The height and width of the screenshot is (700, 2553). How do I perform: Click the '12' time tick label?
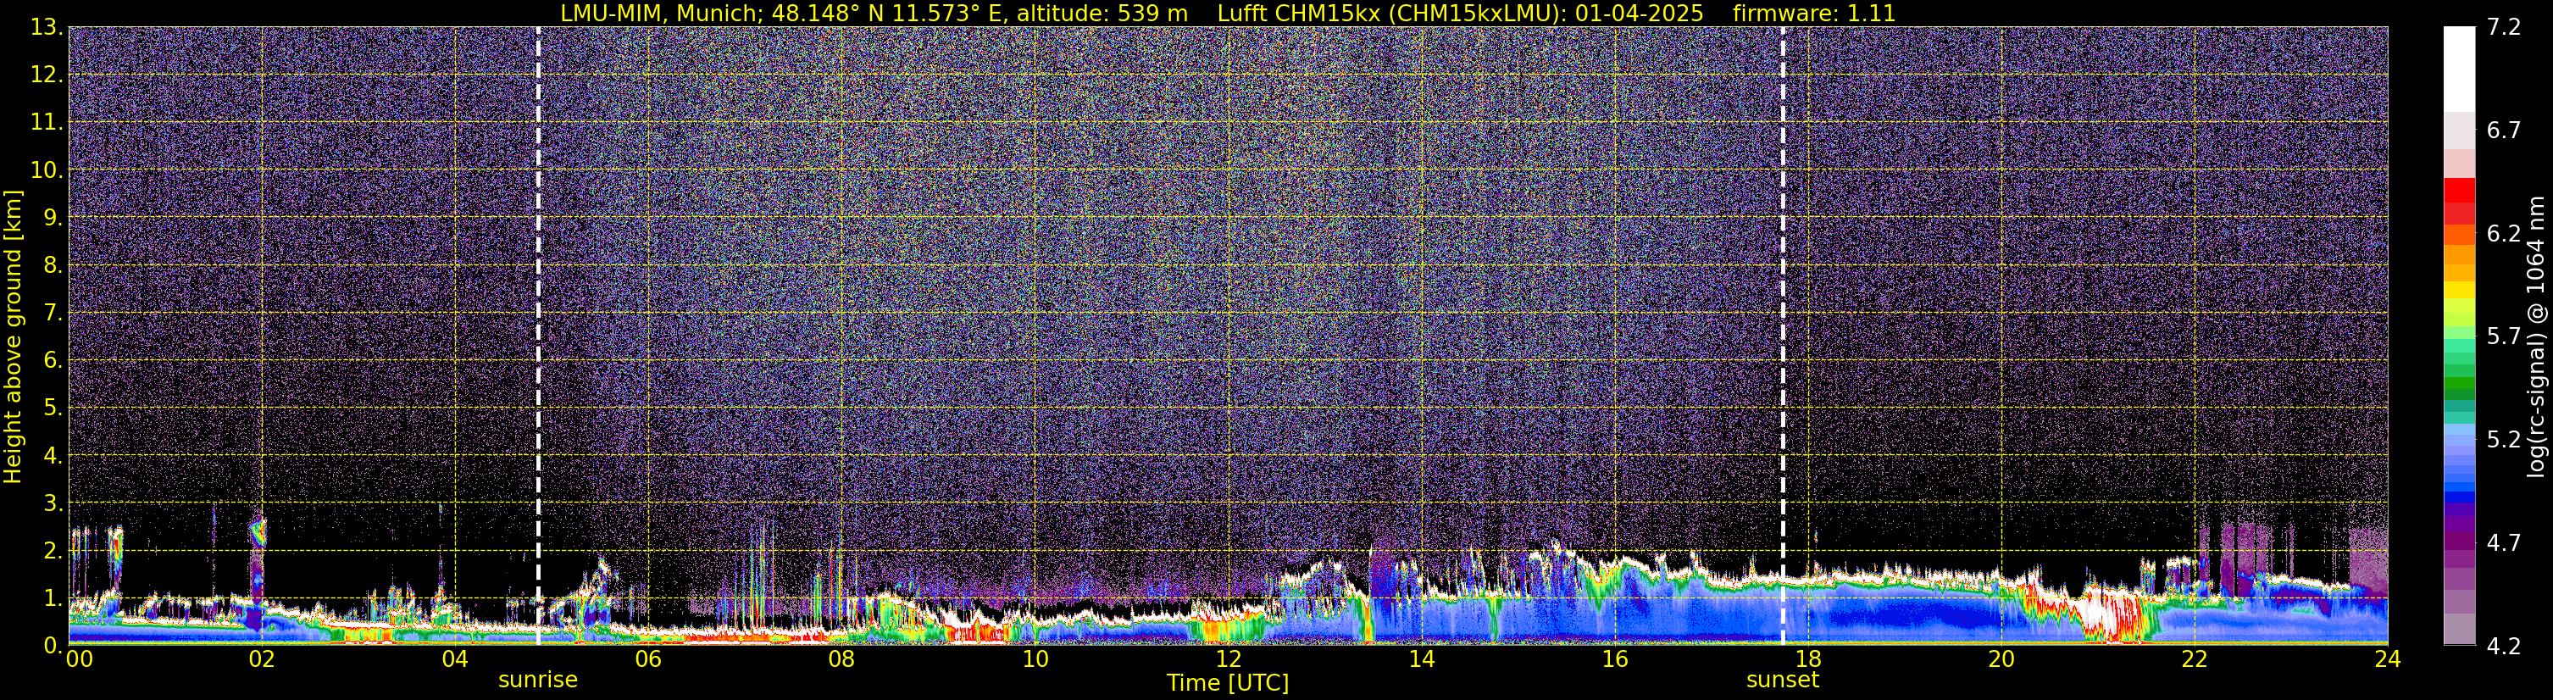pos(1228,659)
